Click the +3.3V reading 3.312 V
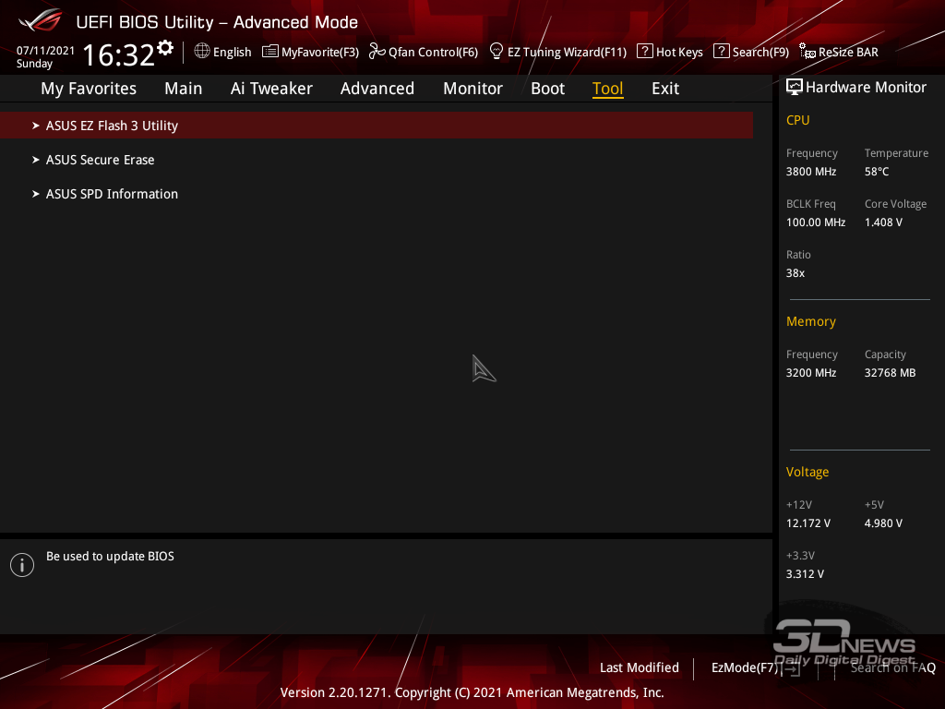The width and height of the screenshot is (945, 709). 805,574
